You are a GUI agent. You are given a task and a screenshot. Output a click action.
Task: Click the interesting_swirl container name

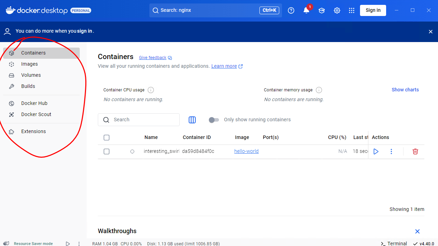pos(162,151)
